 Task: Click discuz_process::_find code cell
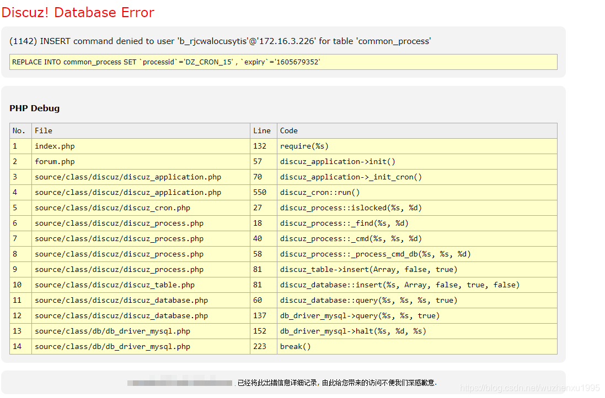click(417, 223)
